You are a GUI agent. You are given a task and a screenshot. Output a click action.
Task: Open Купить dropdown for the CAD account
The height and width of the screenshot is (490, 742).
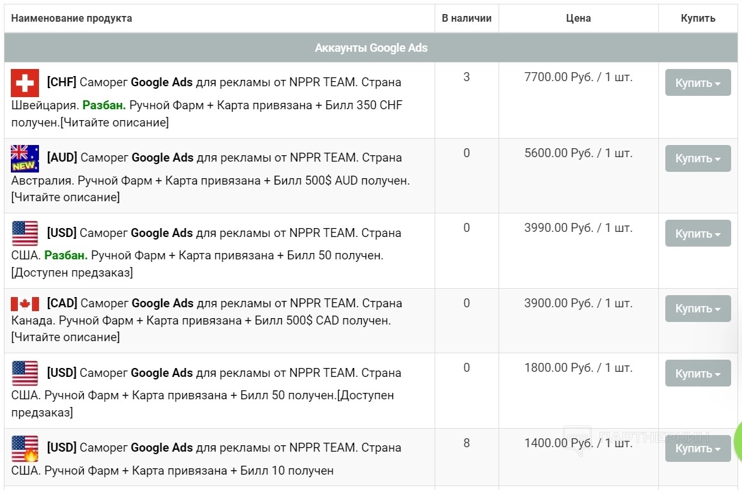[697, 309]
